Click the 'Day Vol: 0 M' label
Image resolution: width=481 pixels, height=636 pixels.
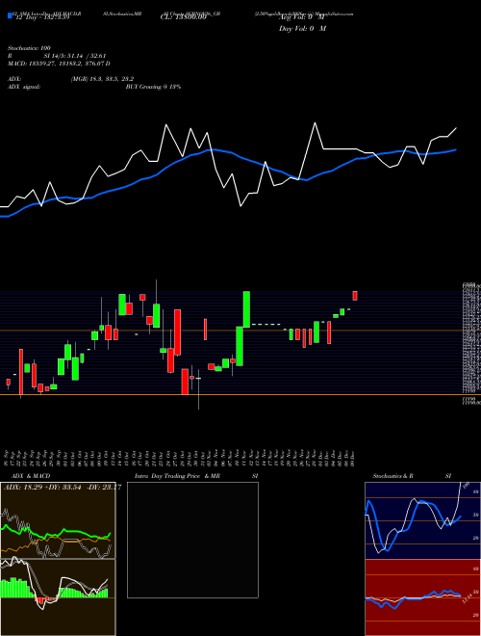click(x=302, y=29)
